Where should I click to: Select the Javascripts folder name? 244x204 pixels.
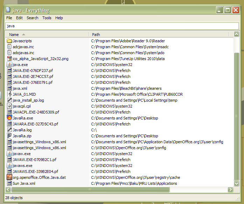(22, 41)
